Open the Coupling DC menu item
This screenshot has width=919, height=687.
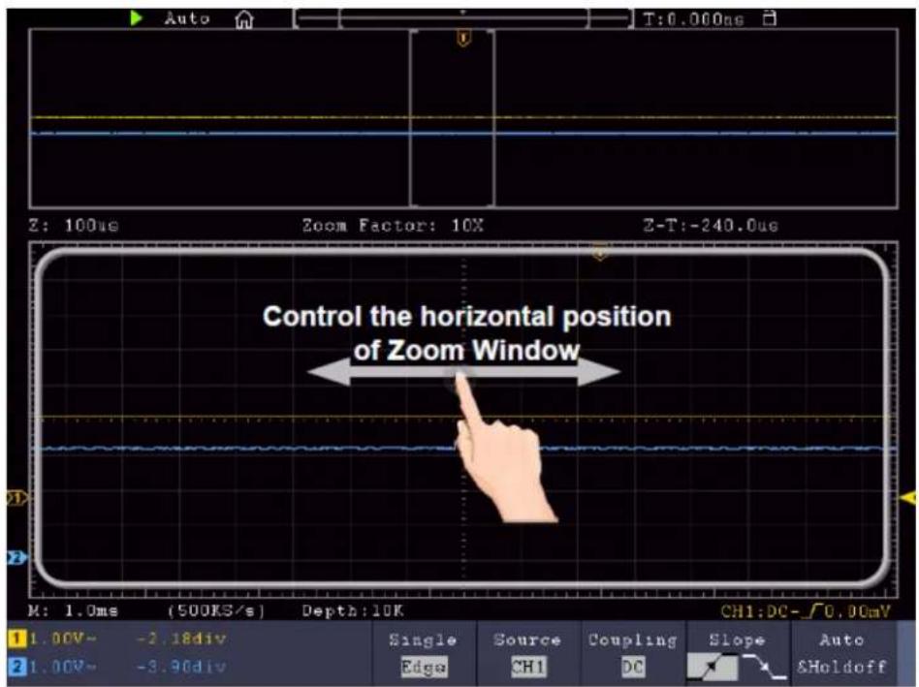pyautogui.click(x=633, y=653)
